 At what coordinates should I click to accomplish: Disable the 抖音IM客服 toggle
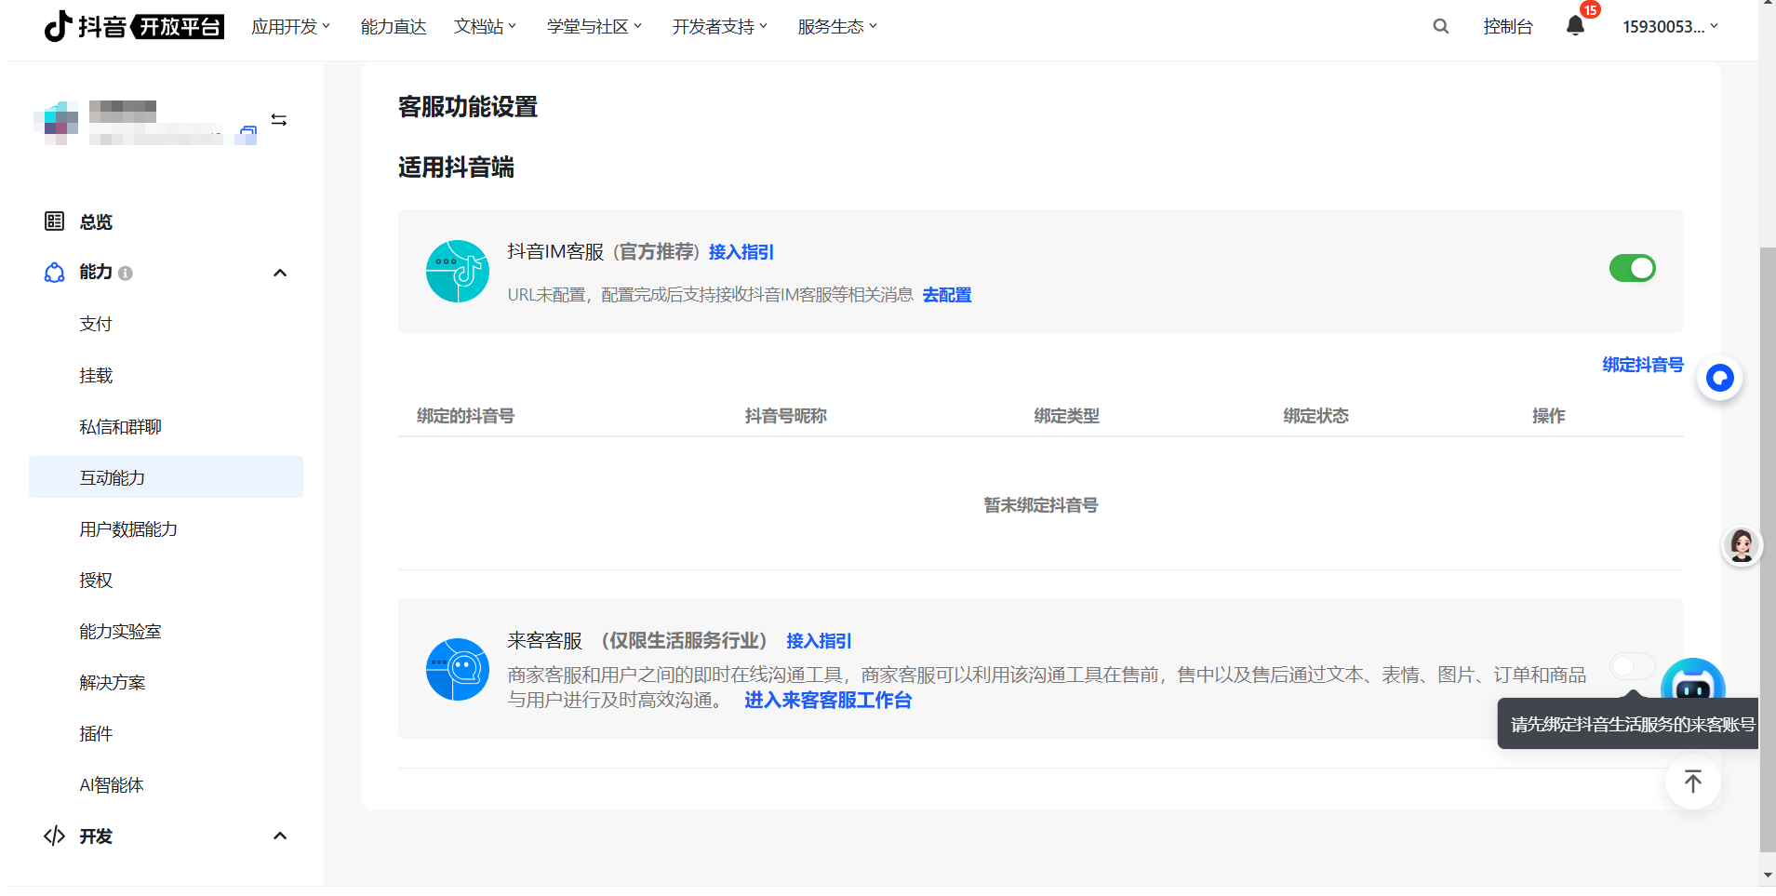1632,269
